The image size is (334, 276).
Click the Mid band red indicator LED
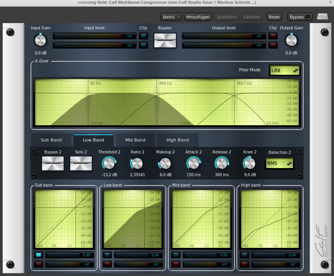point(176,264)
